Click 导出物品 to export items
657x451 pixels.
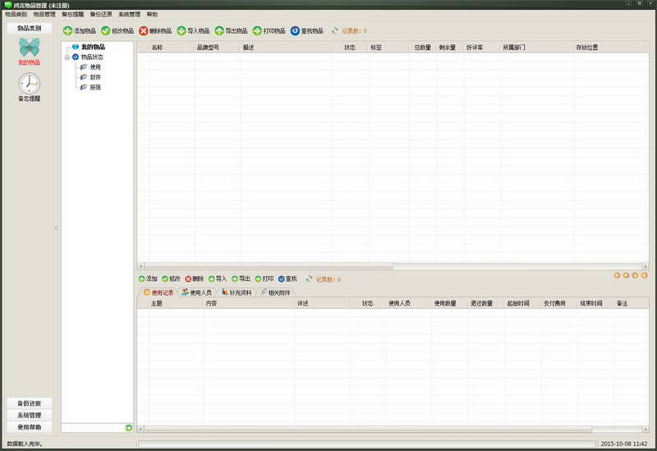[231, 31]
